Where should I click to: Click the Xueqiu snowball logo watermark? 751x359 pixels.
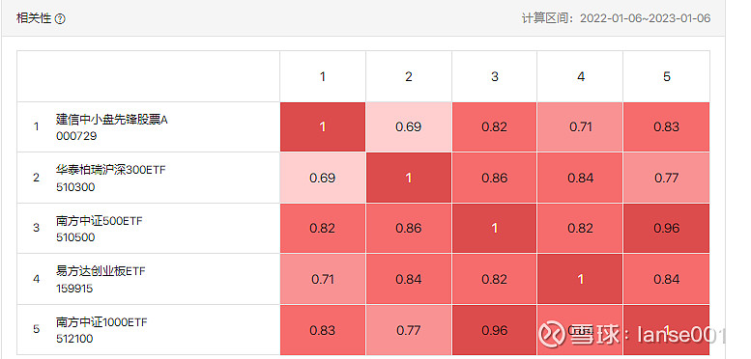[x=551, y=334]
